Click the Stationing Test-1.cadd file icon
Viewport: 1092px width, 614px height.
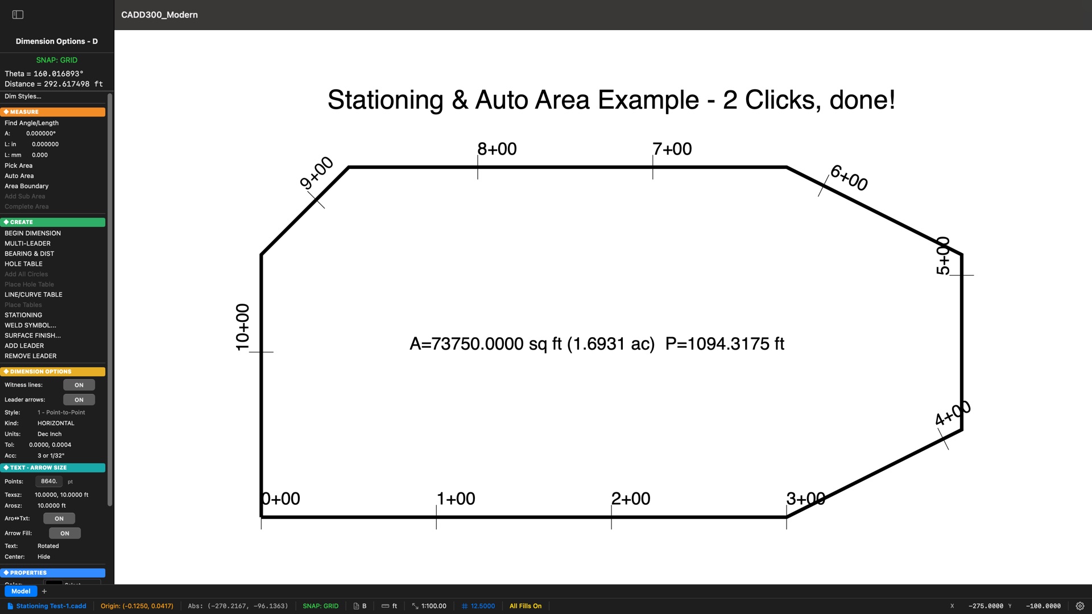10,606
